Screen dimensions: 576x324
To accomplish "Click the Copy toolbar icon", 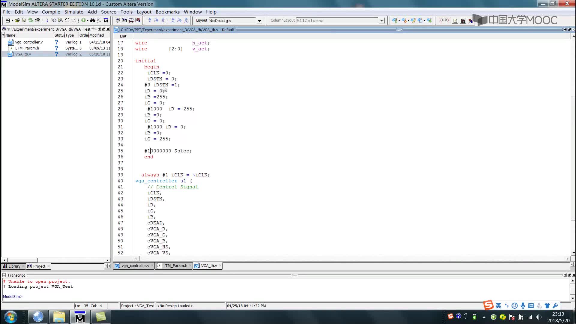I will pyautogui.click(x=54, y=20).
